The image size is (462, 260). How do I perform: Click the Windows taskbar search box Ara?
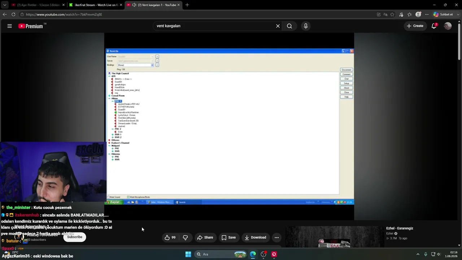coord(221,254)
